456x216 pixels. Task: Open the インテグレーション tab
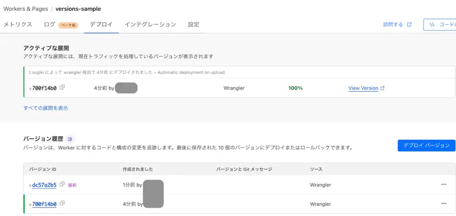tap(150, 25)
